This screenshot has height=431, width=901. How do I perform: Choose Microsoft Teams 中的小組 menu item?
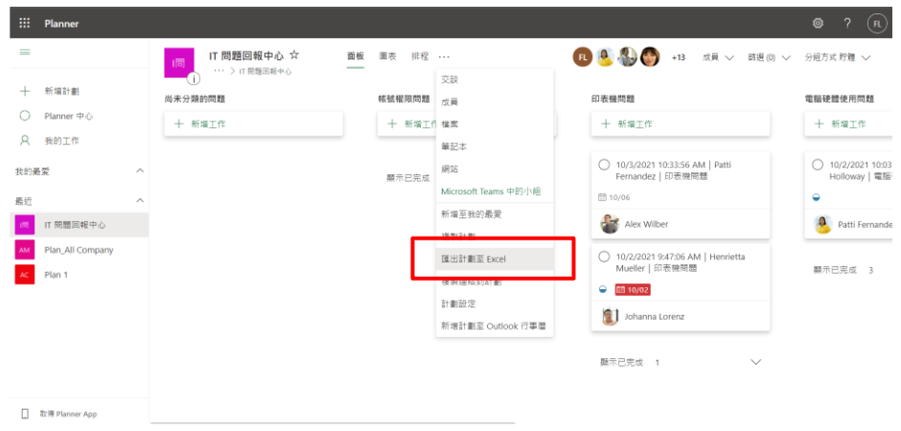point(495,192)
